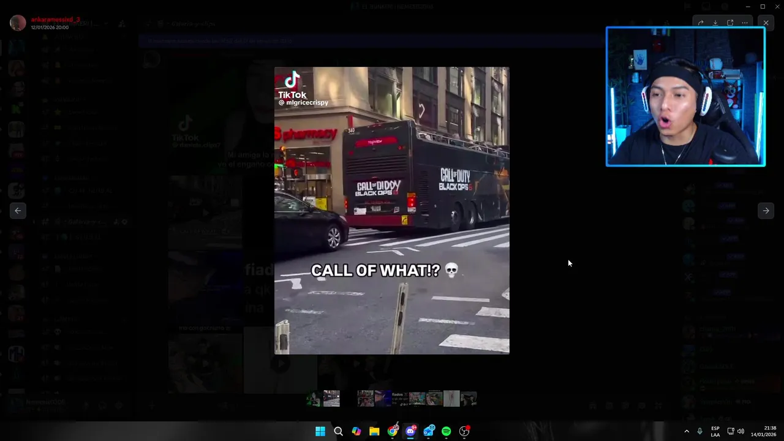This screenshot has width=784, height=441.
Task: Select the bus thumbnail in the gallery strip
Action: coord(331,398)
